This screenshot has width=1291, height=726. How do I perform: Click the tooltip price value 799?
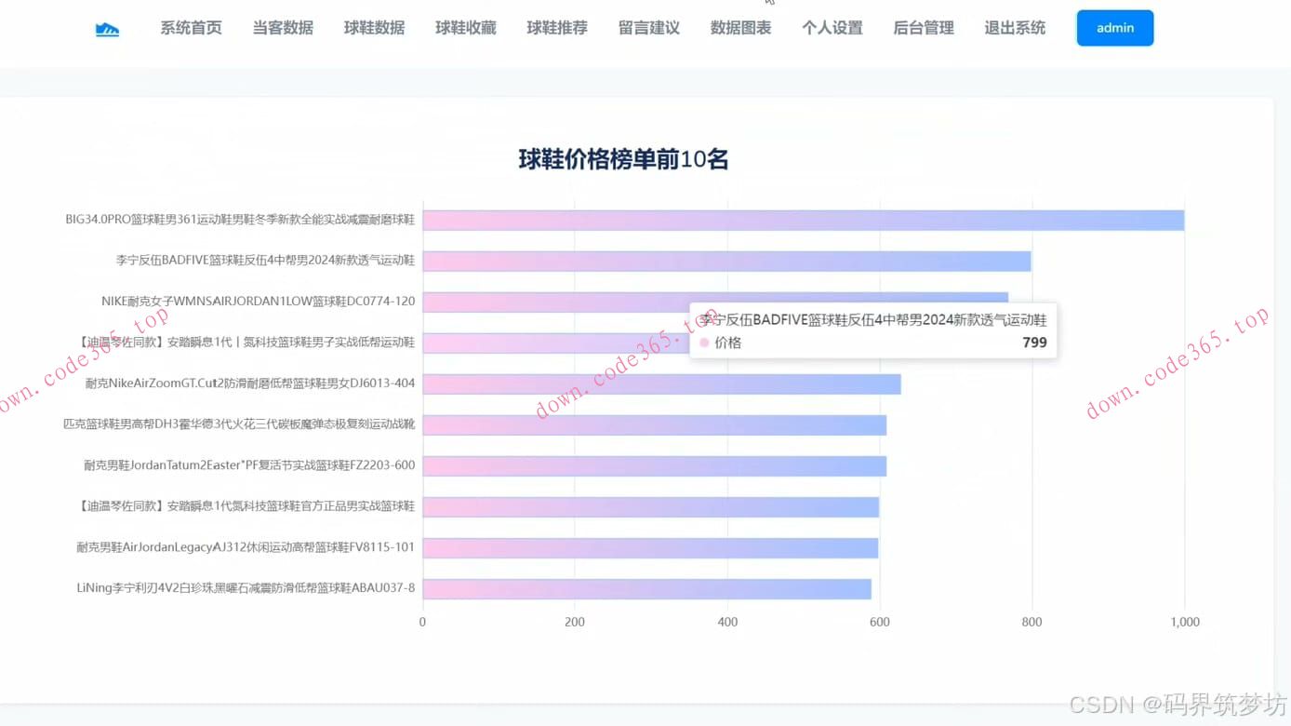[1034, 343]
